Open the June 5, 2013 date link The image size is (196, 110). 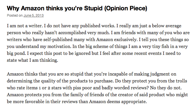pyautogui.click(x=34, y=16)
